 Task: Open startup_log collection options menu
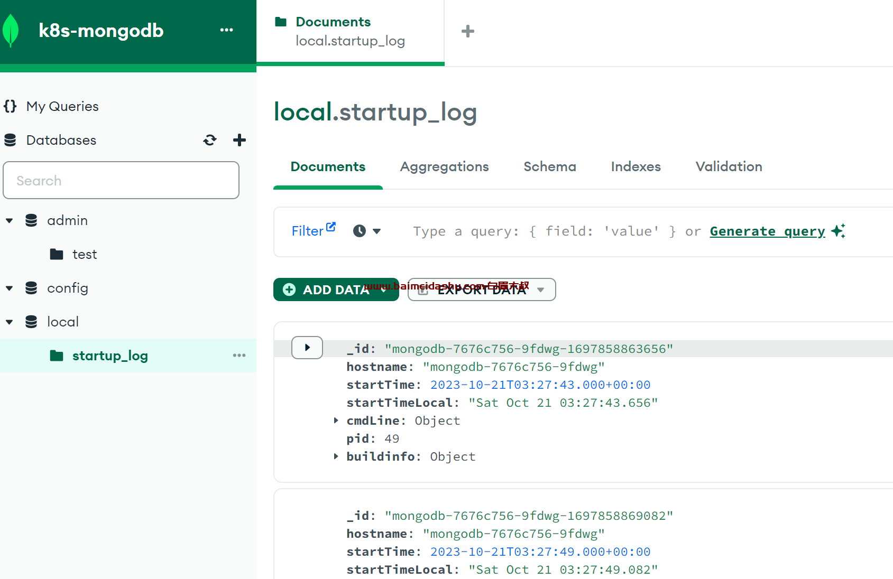tap(239, 356)
